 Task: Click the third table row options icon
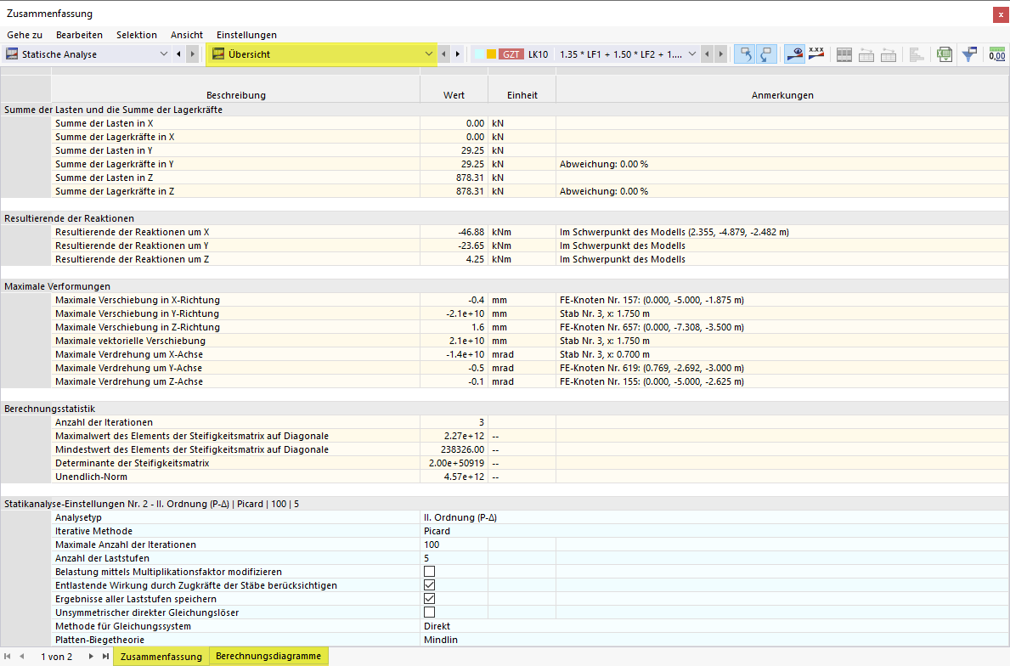(x=889, y=54)
